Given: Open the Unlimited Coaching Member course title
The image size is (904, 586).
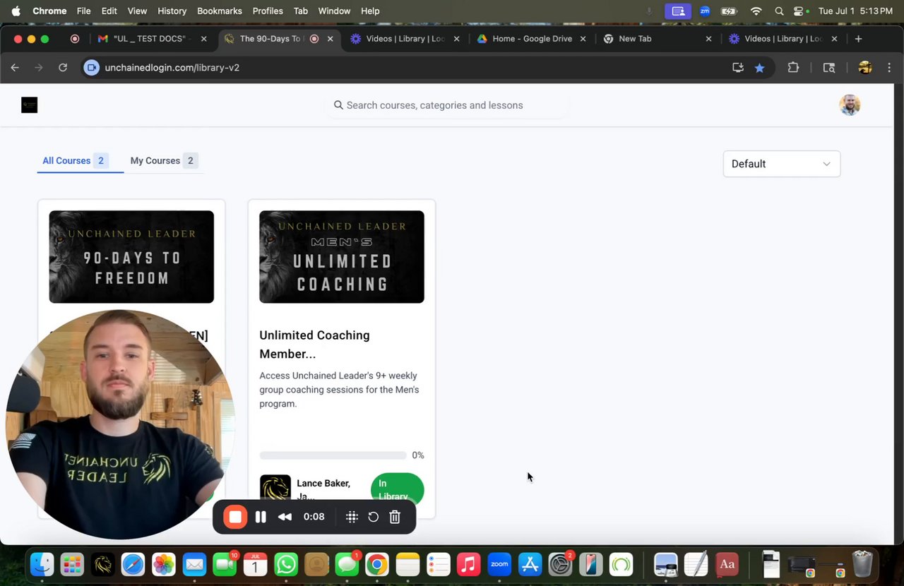Looking at the screenshot, I should point(314,345).
